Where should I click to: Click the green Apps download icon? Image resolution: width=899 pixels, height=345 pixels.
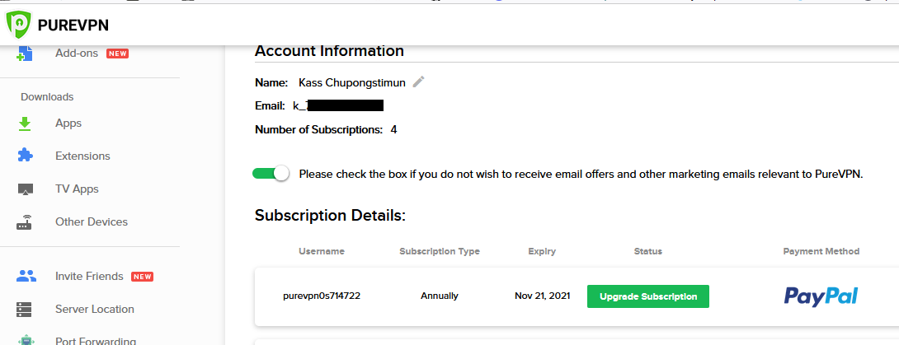[25, 124]
